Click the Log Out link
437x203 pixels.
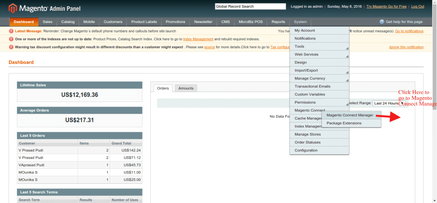(417, 6)
